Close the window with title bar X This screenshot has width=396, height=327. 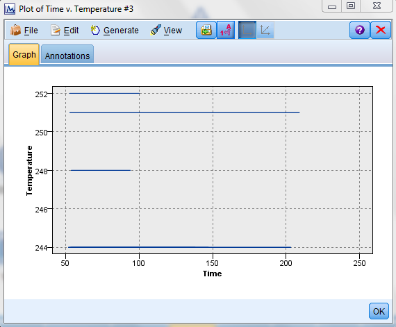pyautogui.click(x=377, y=6)
